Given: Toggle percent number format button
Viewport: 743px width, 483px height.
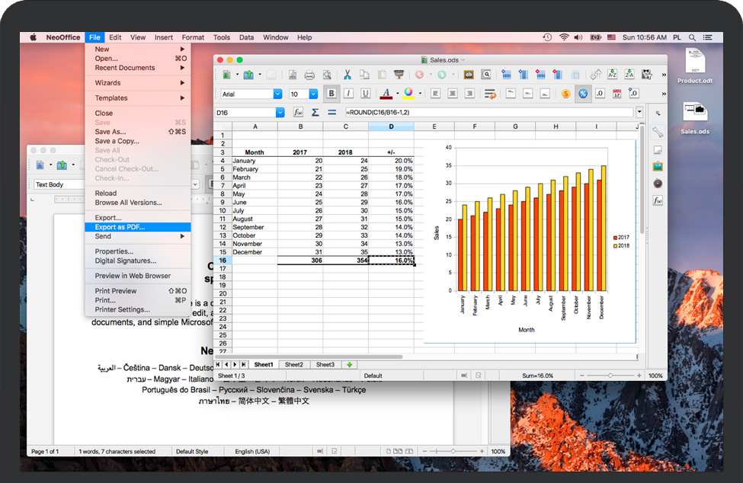Looking at the screenshot, I should [583, 94].
